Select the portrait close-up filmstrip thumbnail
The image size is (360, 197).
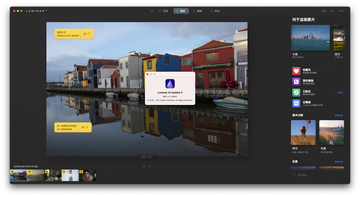pos(87,176)
